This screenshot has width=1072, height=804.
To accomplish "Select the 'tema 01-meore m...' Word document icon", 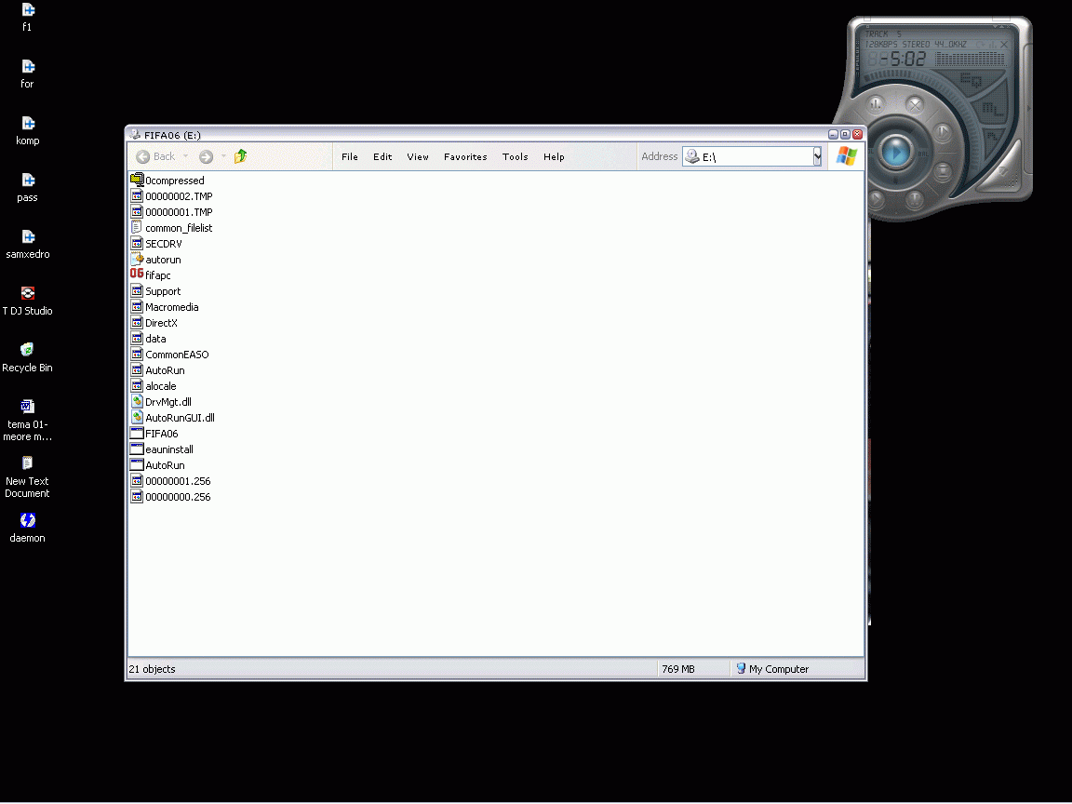I will (x=27, y=407).
